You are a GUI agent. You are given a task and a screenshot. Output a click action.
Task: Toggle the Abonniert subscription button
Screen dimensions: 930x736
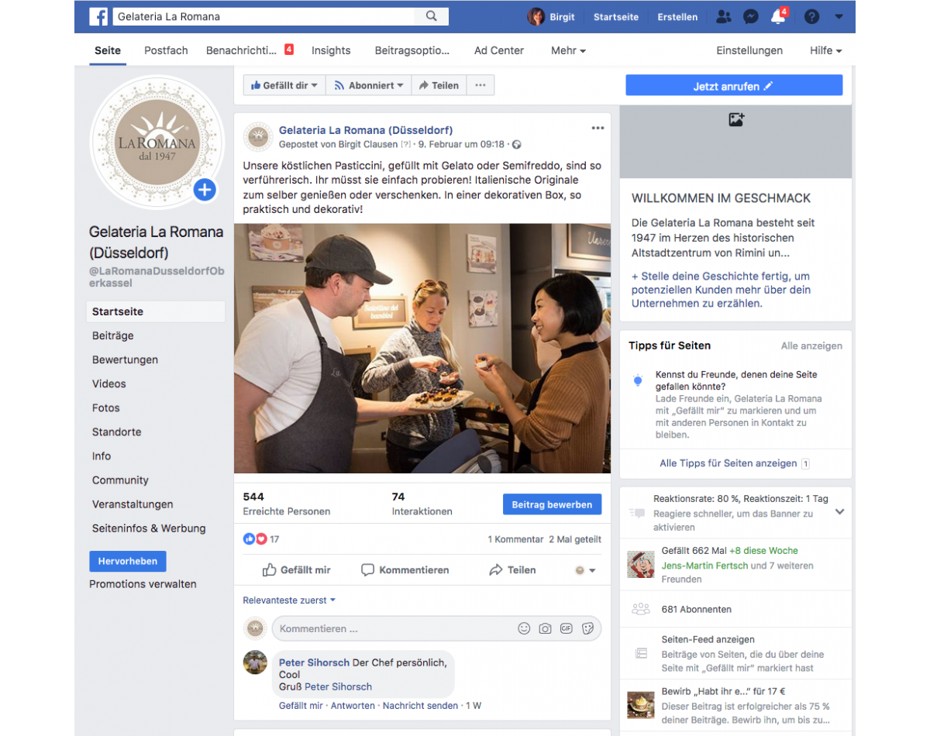(369, 85)
